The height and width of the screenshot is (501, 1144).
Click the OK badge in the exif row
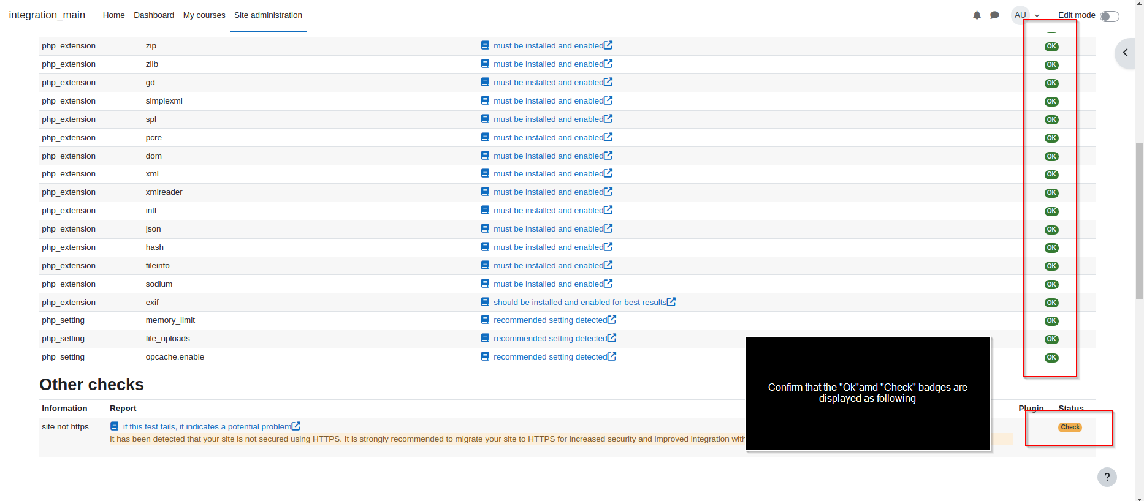pos(1051,303)
